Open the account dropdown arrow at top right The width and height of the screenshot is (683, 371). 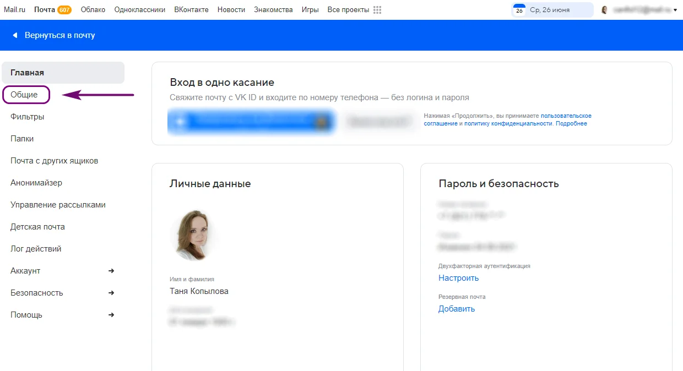676,10
